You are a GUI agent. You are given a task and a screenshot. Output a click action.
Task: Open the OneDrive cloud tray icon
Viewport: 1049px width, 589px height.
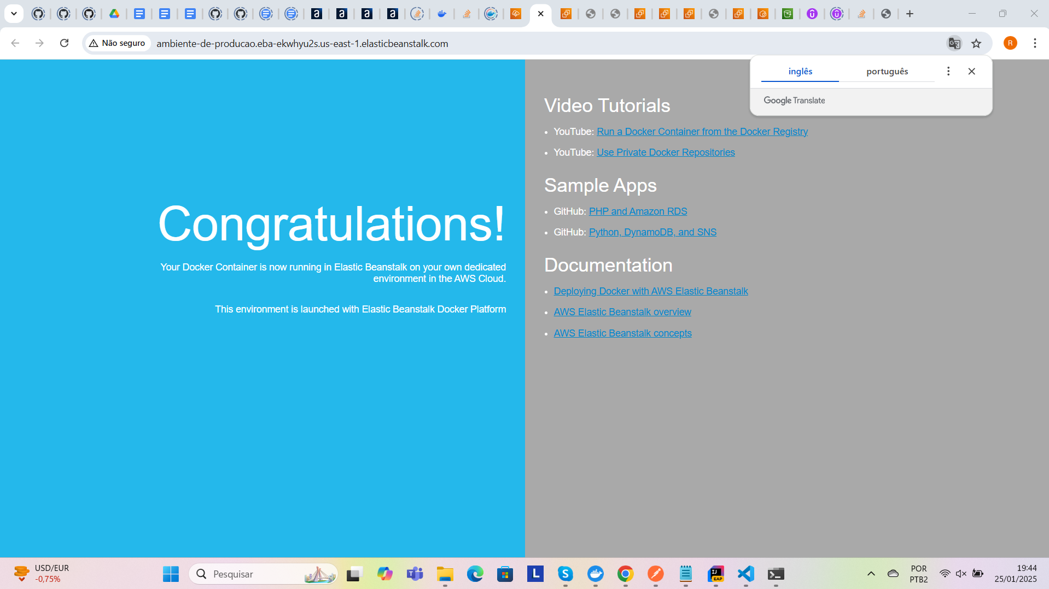click(x=893, y=574)
